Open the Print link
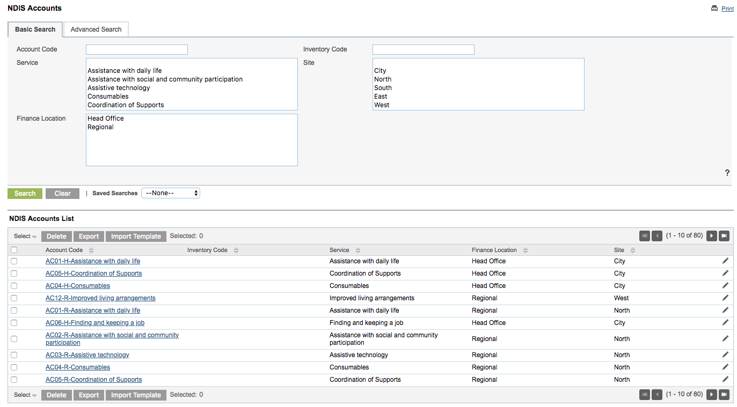 pos(727,9)
